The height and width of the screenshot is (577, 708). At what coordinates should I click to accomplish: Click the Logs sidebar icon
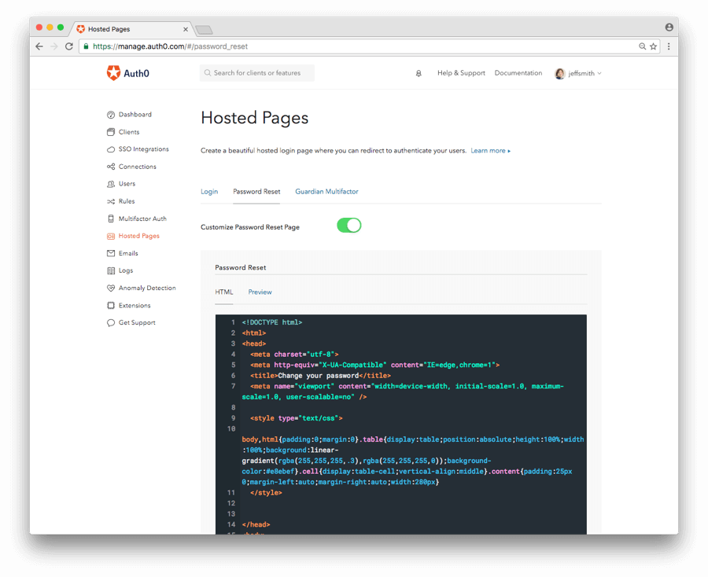pyautogui.click(x=111, y=270)
